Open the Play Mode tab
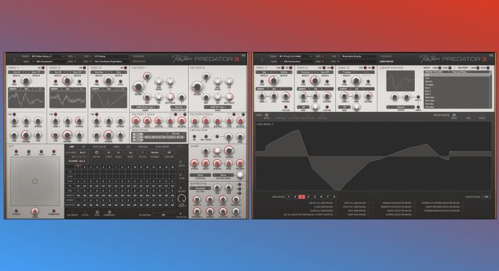 pos(162,146)
